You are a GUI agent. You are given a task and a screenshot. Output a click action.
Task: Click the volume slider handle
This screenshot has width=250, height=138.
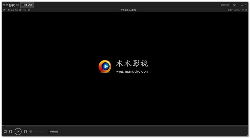45,131
